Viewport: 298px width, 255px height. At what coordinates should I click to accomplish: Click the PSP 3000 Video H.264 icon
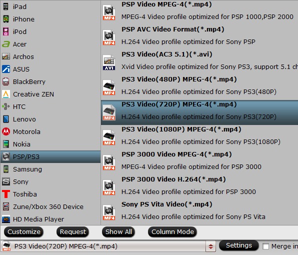click(109, 187)
